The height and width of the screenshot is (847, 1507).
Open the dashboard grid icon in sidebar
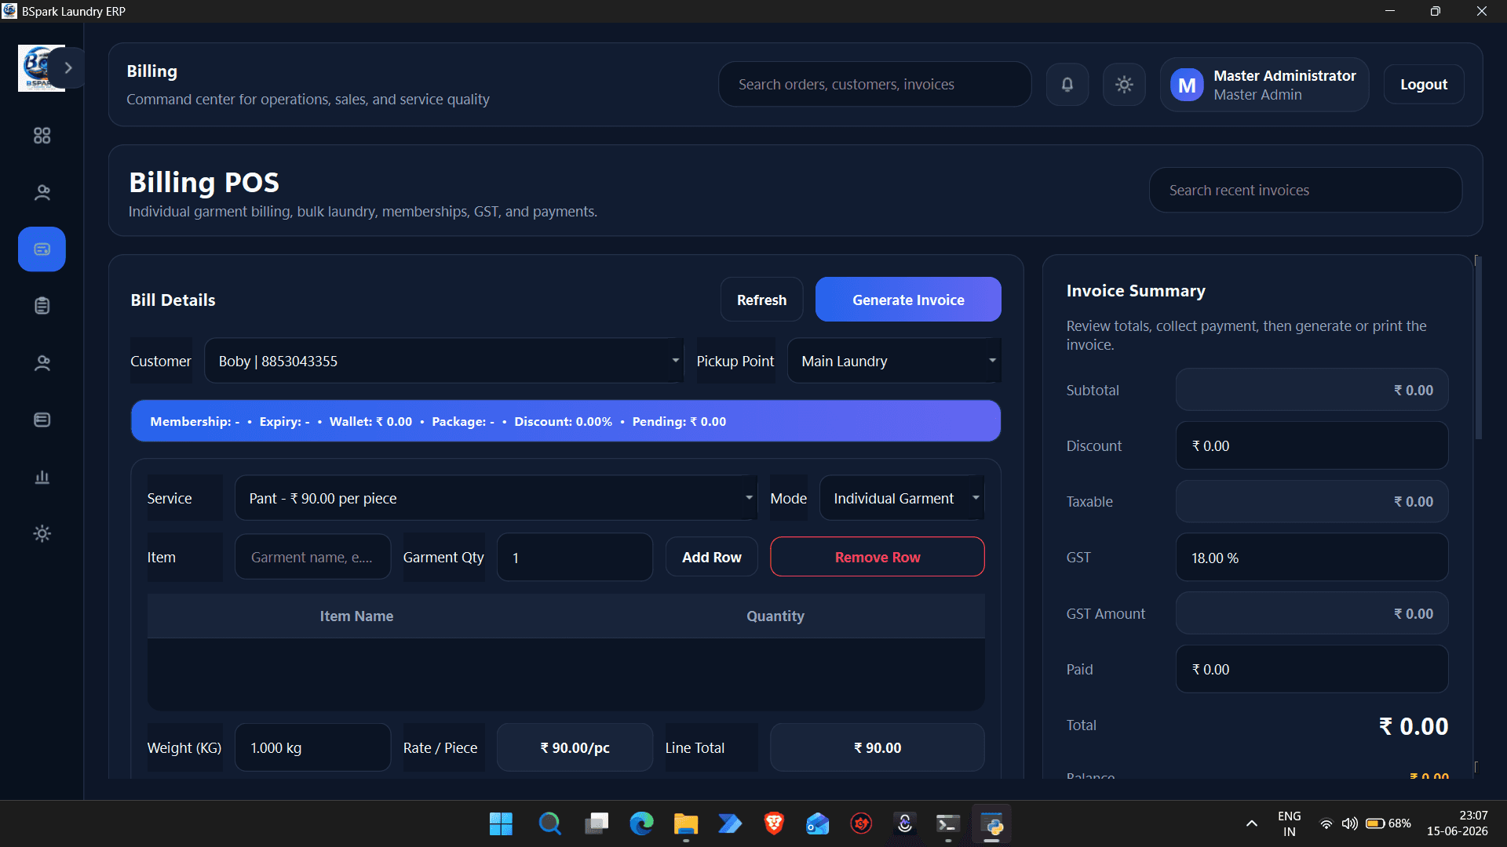[42, 136]
